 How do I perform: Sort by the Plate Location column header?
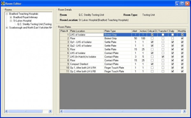pos(87,31)
